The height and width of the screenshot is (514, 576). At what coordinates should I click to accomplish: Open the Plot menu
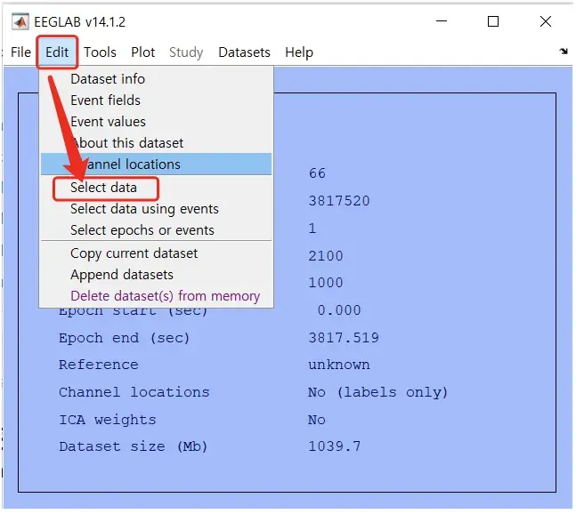[x=142, y=52]
